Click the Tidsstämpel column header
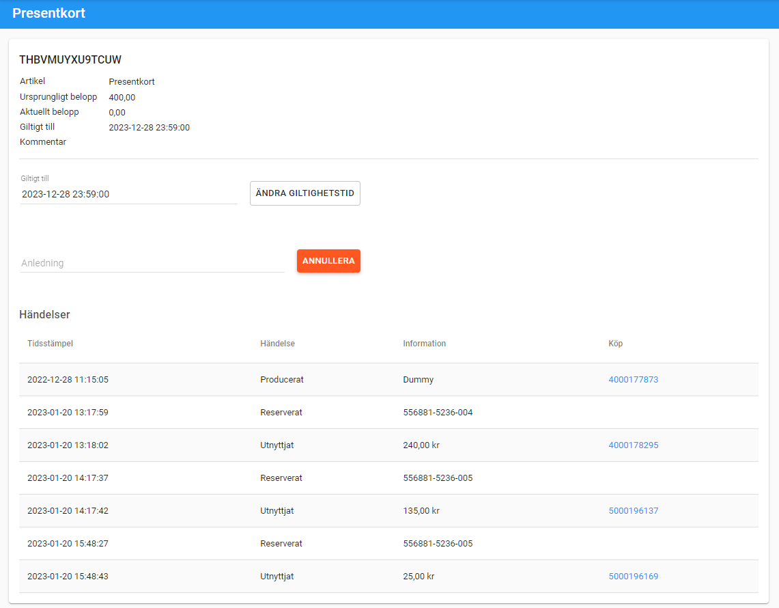The width and height of the screenshot is (779, 608). coord(50,344)
